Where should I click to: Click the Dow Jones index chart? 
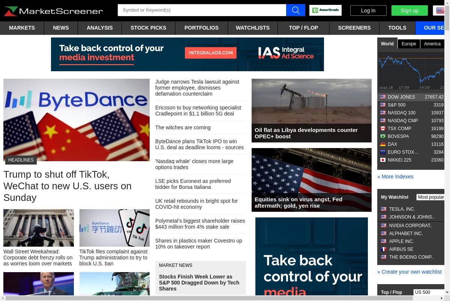pos(411,71)
